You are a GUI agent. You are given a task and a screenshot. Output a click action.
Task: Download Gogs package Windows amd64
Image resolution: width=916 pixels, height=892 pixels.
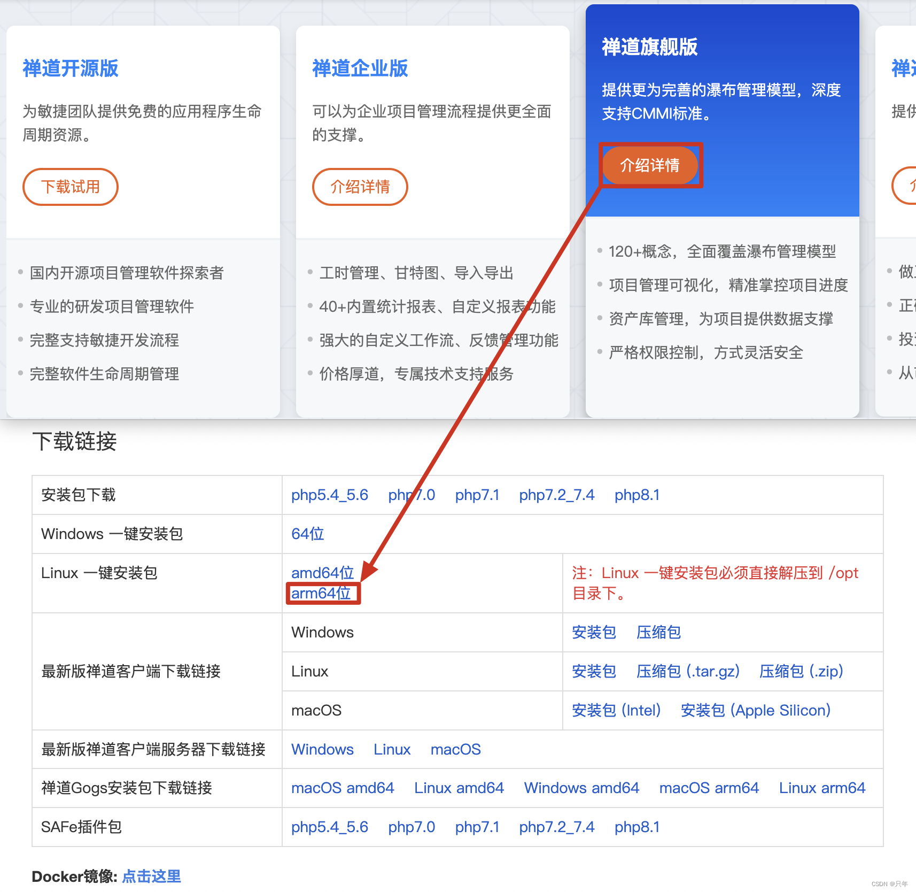(x=582, y=788)
